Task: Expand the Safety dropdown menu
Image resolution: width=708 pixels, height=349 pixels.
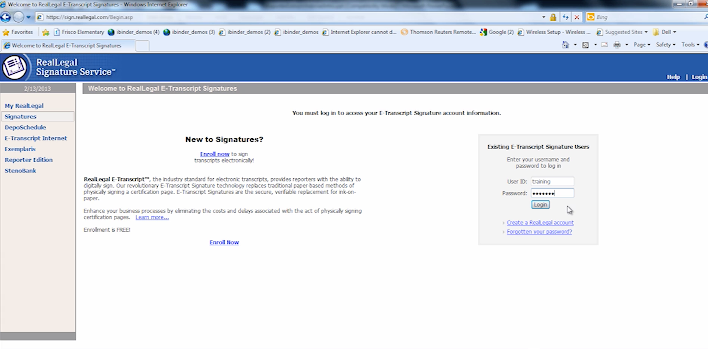Action: tap(665, 45)
